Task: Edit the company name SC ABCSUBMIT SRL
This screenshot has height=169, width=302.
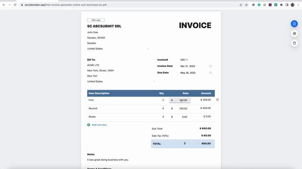Action: click(x=104, y=26)
